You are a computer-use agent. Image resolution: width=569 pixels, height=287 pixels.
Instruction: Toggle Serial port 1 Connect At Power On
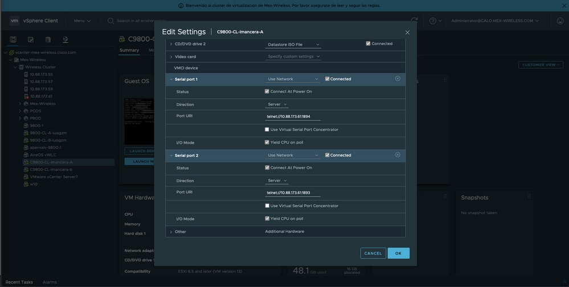[267, 92]
